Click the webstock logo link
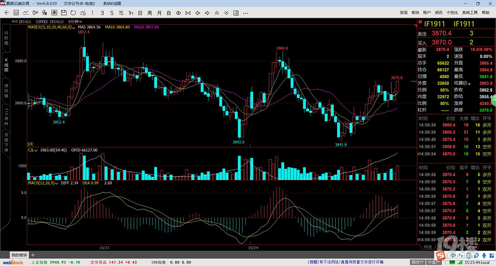 [13, 262]
